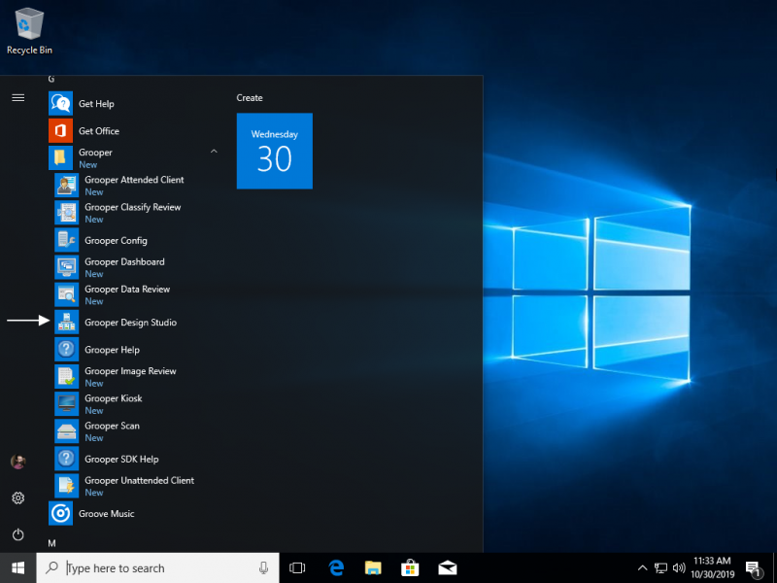Launch Grooper Attended Client icon
Image resolution: width=777 pixels, height=583 pixels.
[67, 186]
